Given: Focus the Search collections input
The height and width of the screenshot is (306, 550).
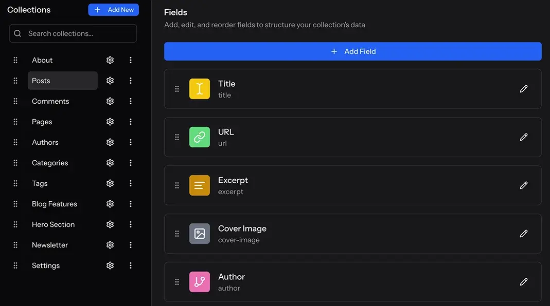Looking at the screenshot, I should click(73, 33).
